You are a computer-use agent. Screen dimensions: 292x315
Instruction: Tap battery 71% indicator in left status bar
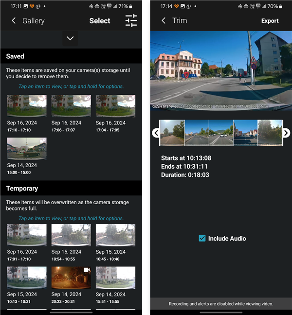[x=125, y=6]
